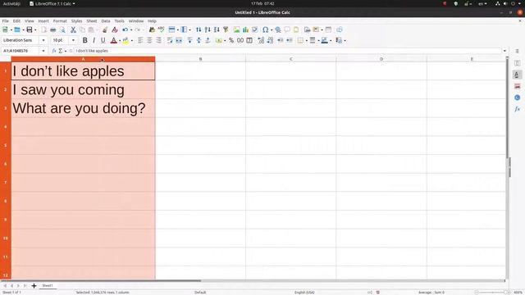Undo the last action
Screen dimensions: 525x295
click(126, 29)
